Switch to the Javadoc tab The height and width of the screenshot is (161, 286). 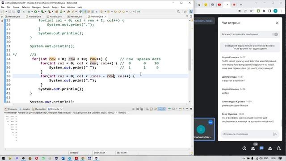coord(25,109)
